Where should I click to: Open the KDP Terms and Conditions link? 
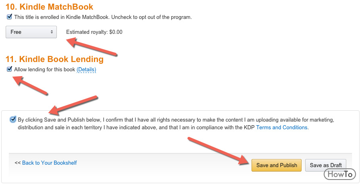(x=282, y=127)
